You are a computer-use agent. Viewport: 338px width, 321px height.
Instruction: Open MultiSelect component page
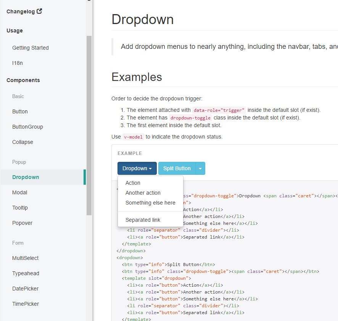coord(26,258)
